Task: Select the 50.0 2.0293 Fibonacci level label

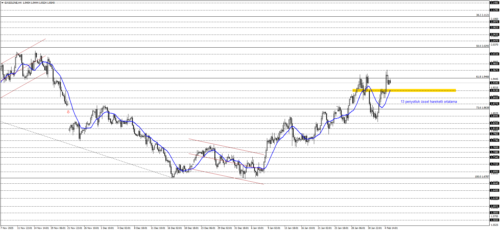Action: (x=482, y=46)
